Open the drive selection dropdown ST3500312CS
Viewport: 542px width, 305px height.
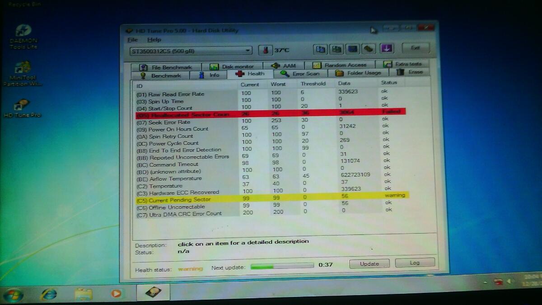click(191, 51)
